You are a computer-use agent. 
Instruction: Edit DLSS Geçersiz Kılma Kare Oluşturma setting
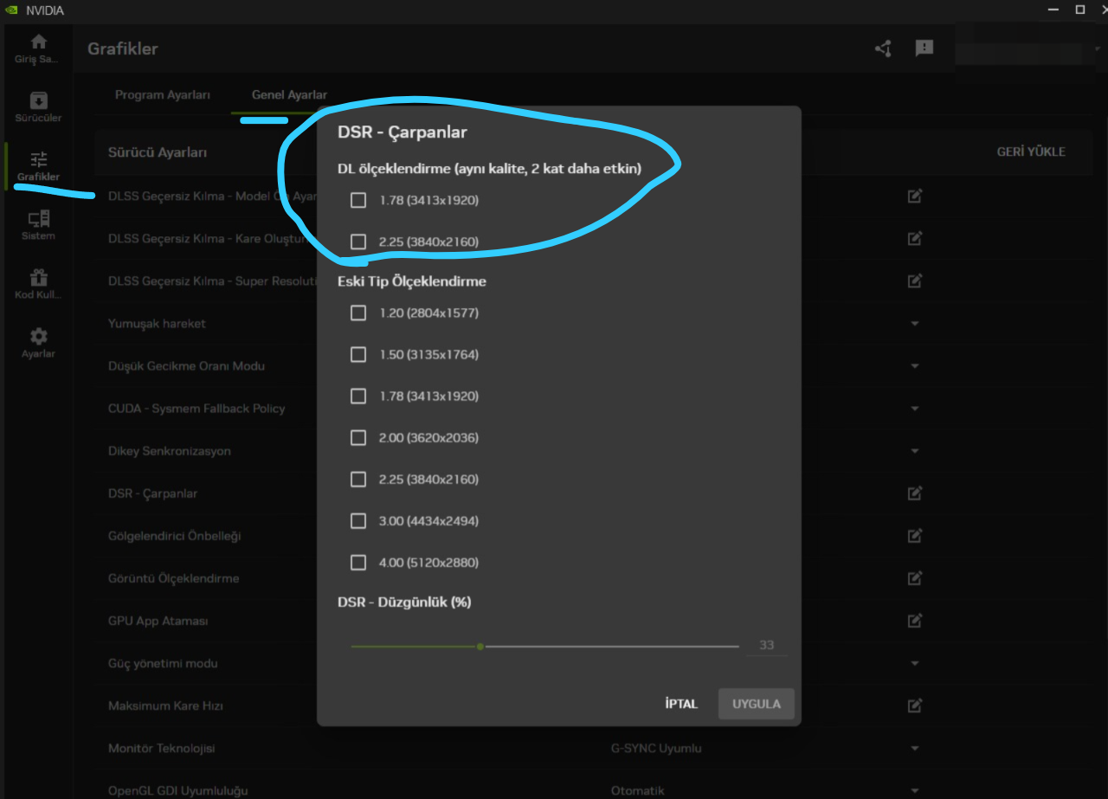click(915, 238)
